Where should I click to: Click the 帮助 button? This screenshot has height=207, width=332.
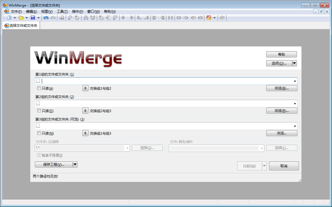pyautogui.click(x=281, y=54)
